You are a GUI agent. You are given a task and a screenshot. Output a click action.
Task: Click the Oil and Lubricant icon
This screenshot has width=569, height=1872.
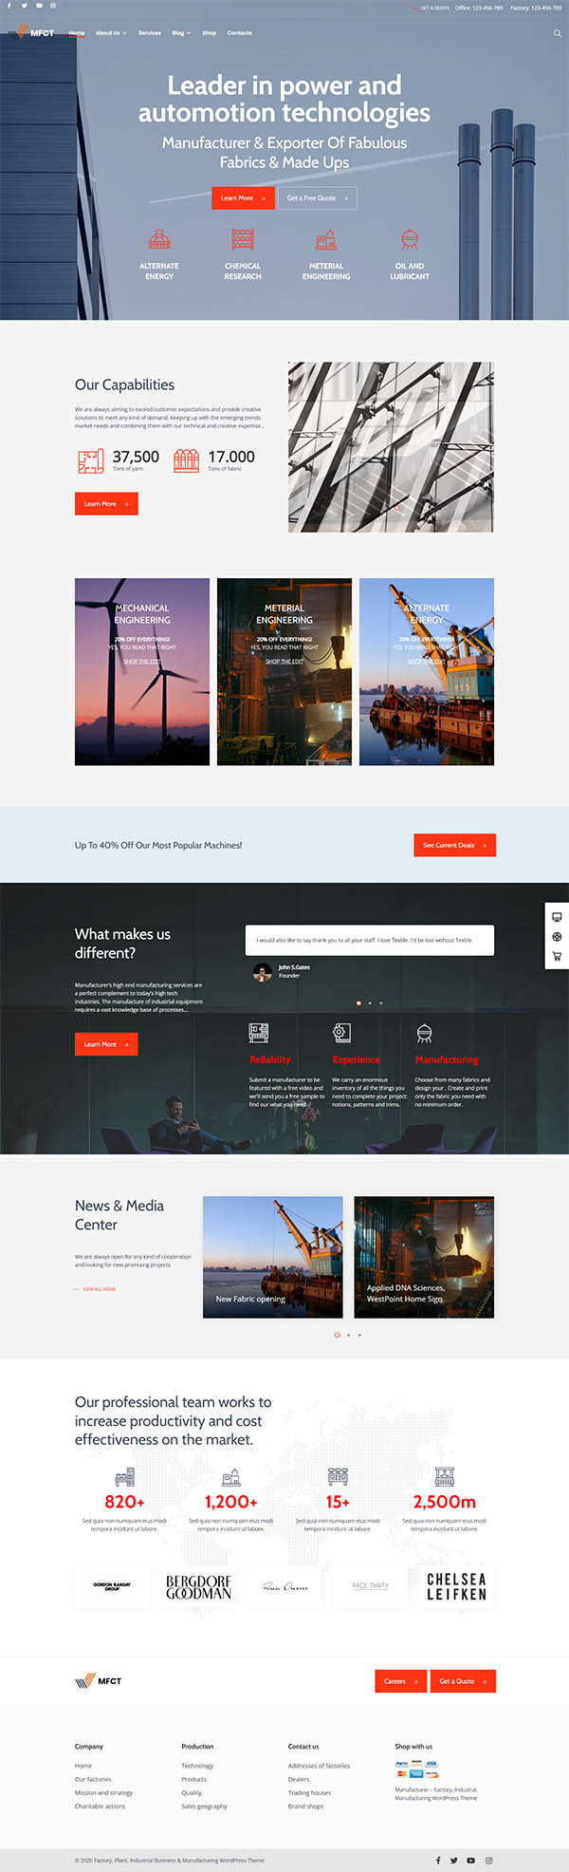410,239
